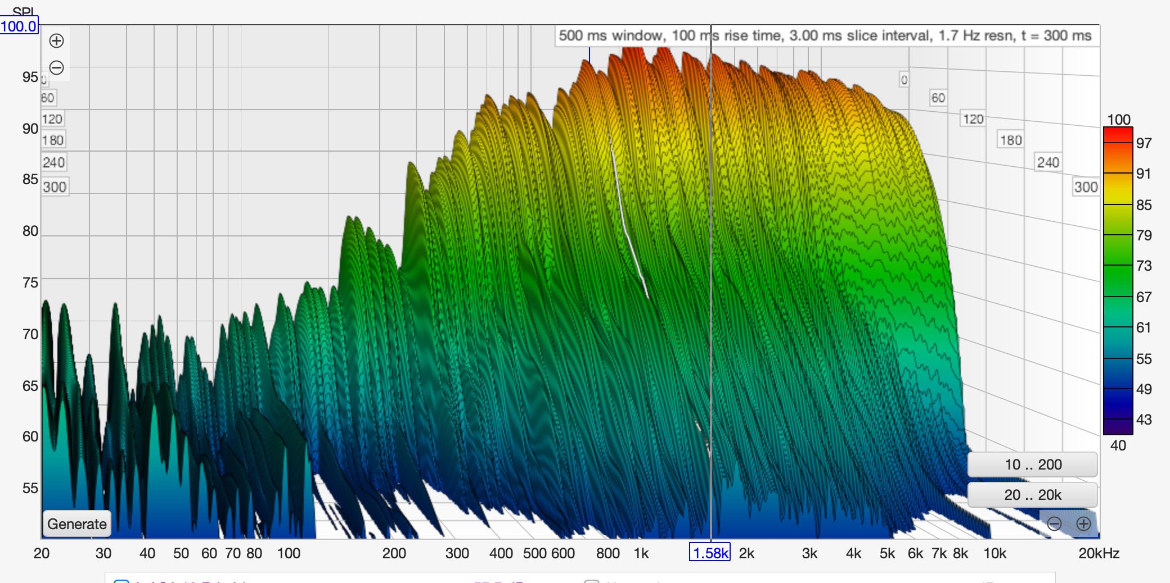Click the waterfall settings caption text
The width and height of the screenshot is (1170, 583).
(x=825, y=35)
